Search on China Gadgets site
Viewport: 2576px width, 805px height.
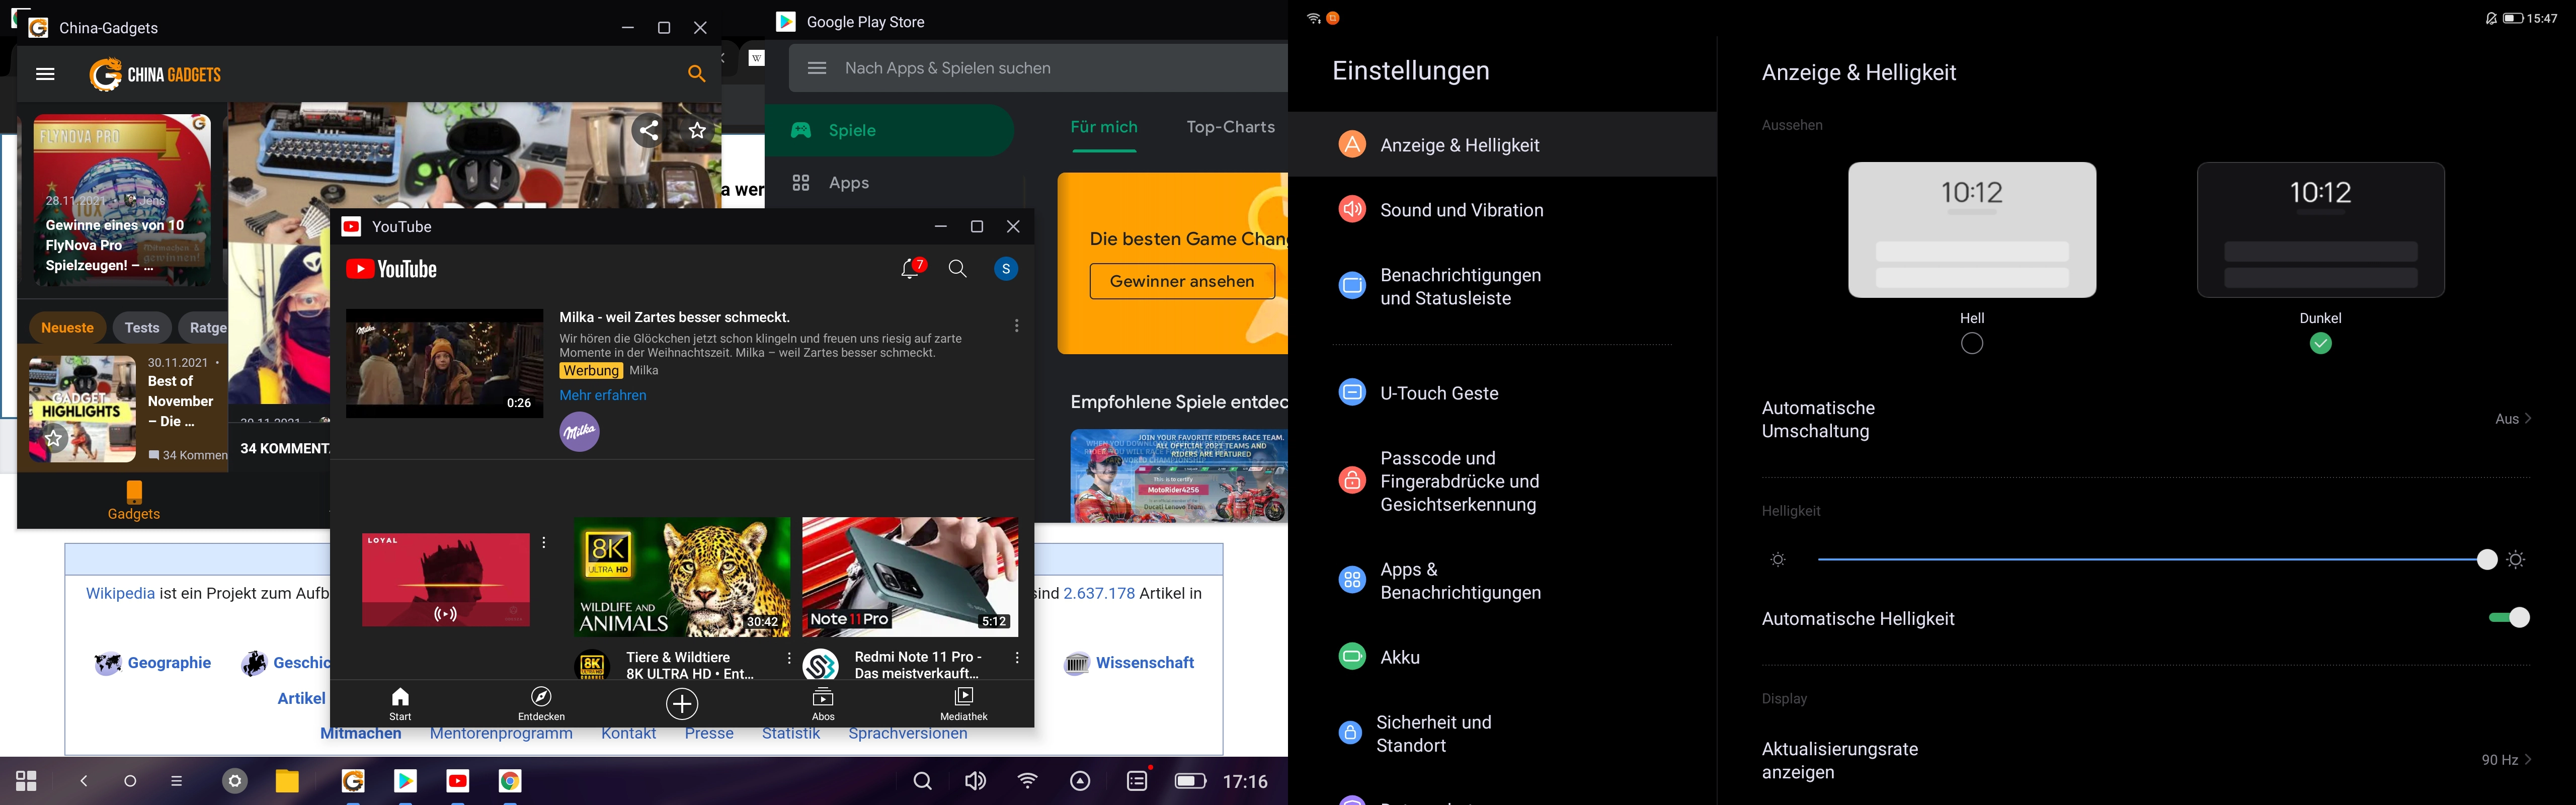tap(697, 74)
